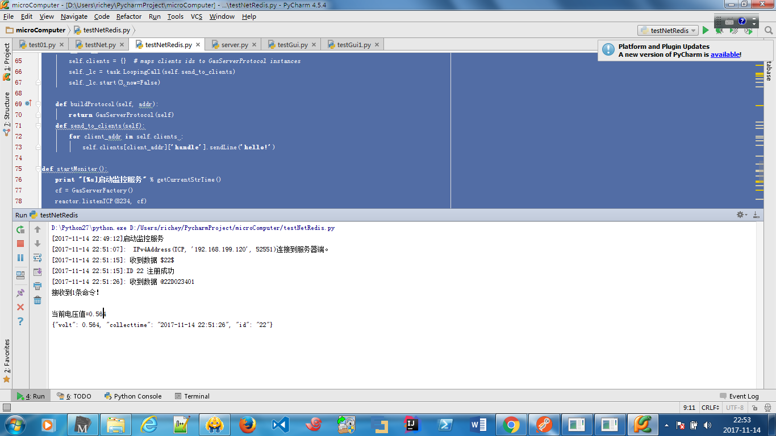Click the 'available' update link
This screenshot has width=776, height=436.
point(725,54)
